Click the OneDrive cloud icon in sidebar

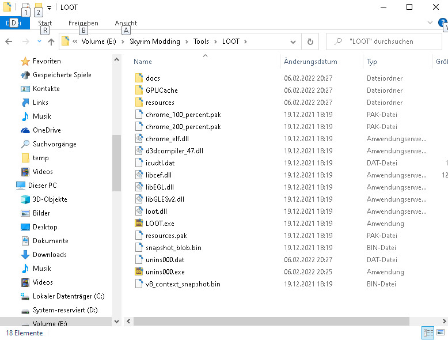click(25, 130)
